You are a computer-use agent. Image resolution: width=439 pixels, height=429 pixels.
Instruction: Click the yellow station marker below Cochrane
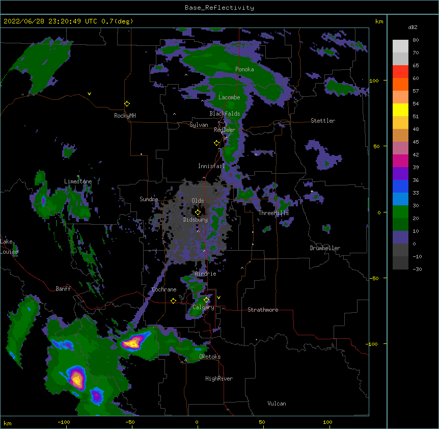tap(173, 301)
